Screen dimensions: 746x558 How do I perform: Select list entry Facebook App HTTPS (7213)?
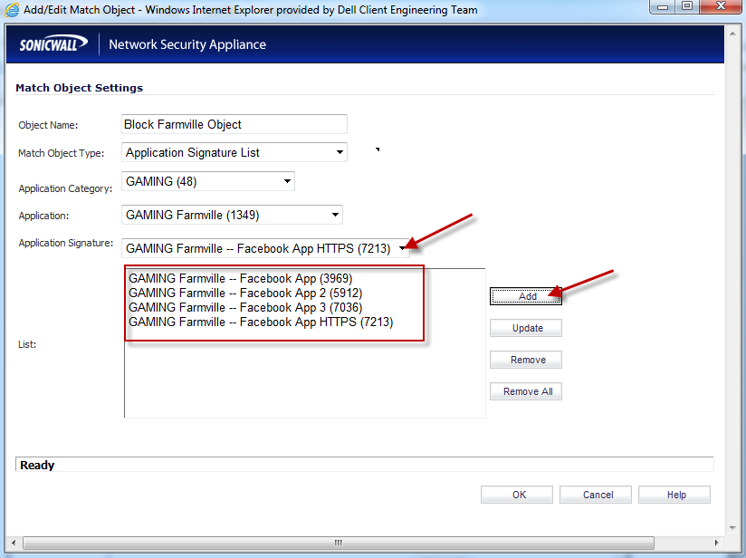tap(261, 322)
